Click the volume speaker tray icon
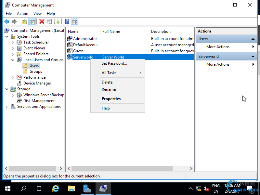 [206, 189]
